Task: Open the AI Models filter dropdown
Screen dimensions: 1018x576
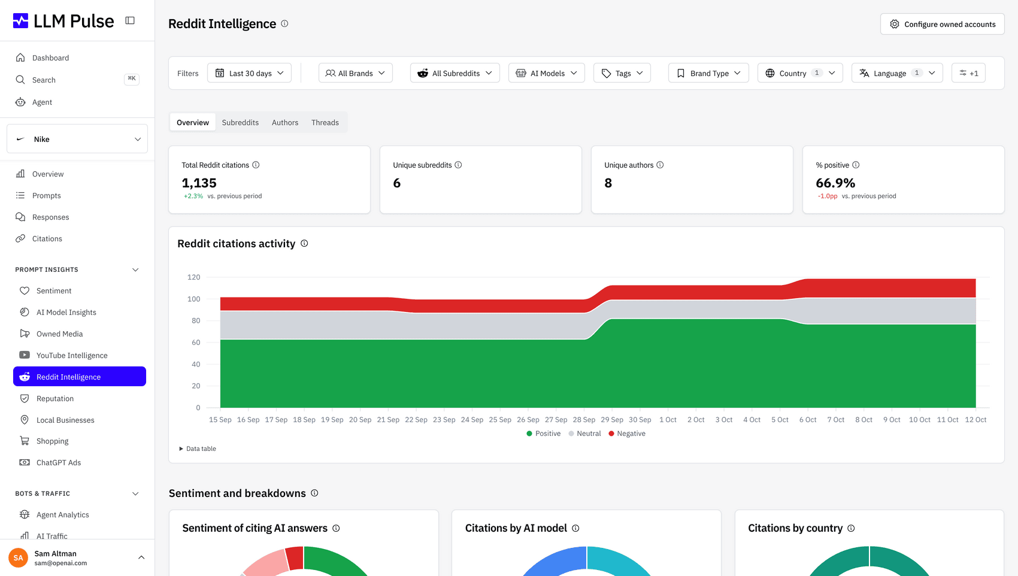Action: 547,73
